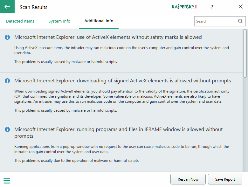Click the Save Report button
This screenshot has width=248, height=187.
pyautogui.click(x=225, y=179)
